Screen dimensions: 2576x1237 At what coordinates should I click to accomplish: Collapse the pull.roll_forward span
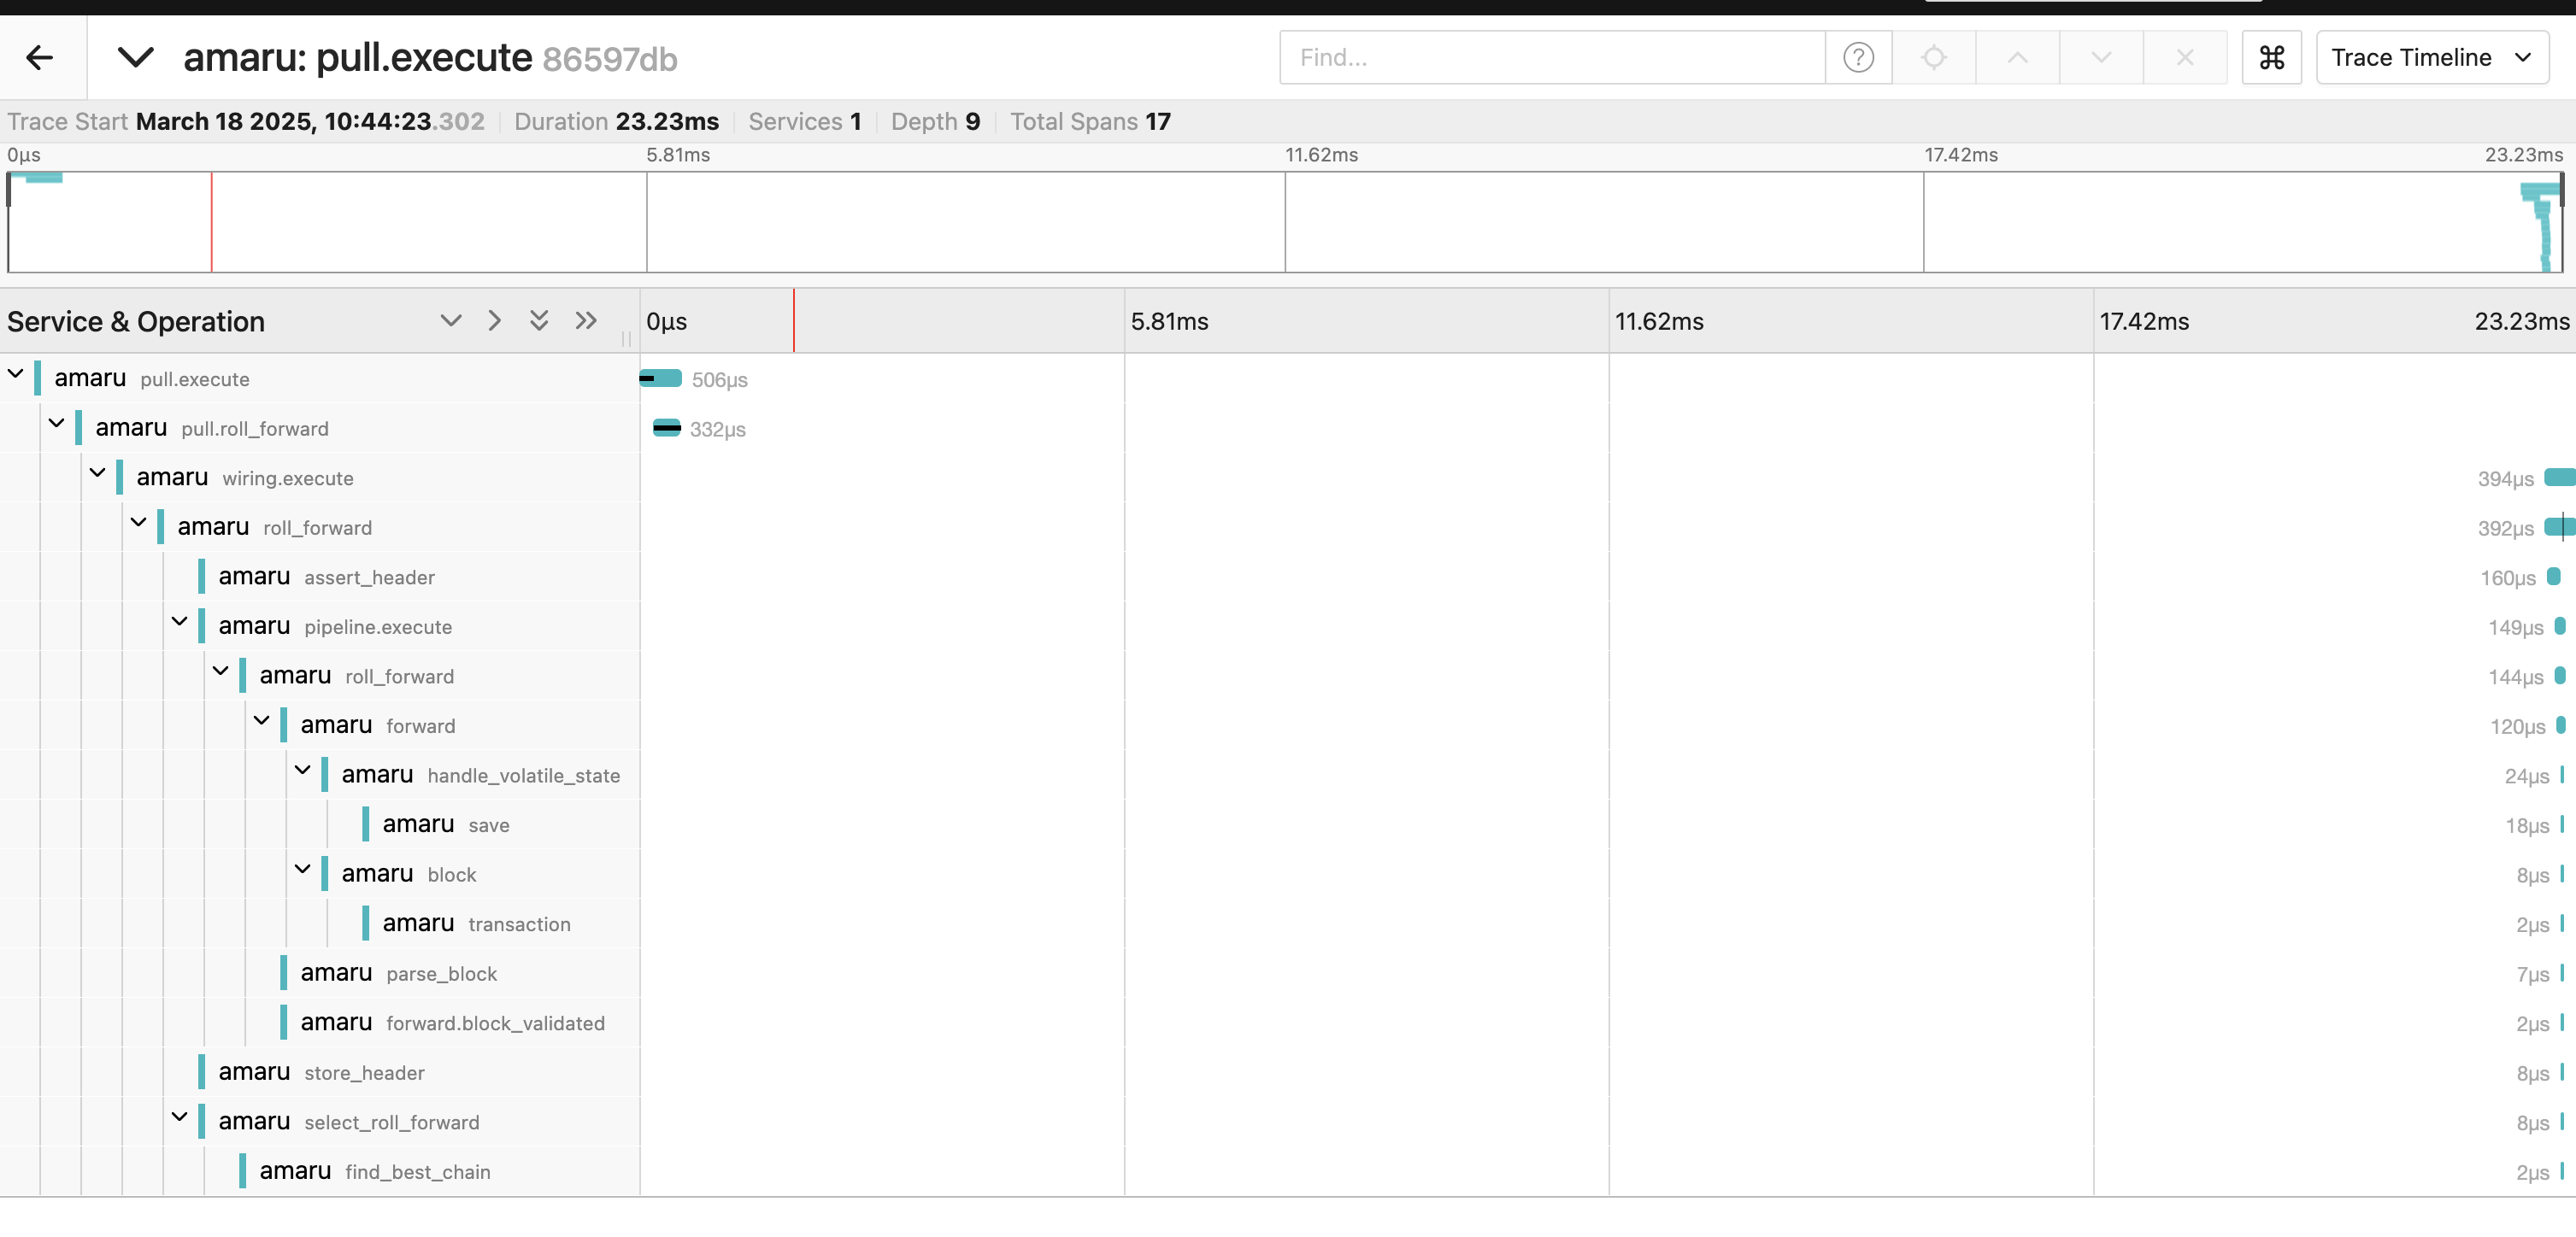57,424
